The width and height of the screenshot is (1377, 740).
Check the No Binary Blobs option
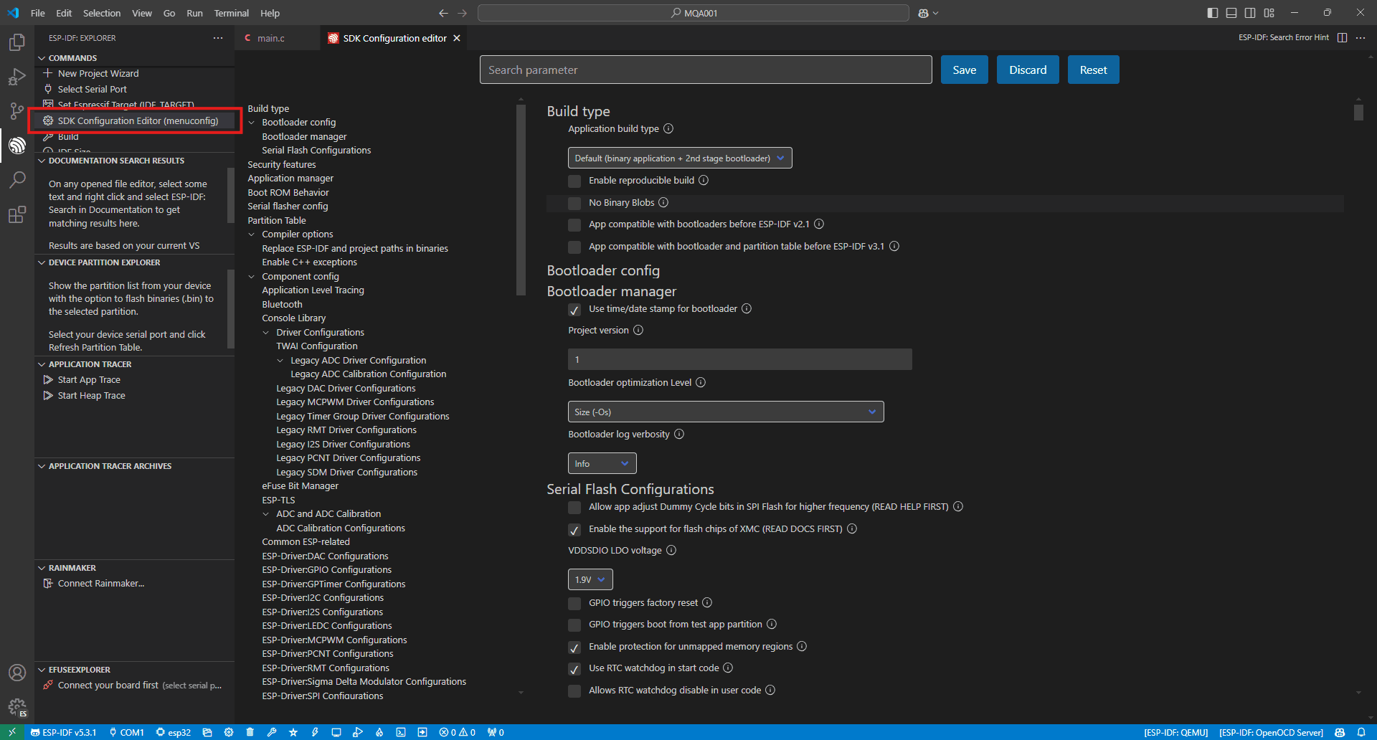(574, 203)
